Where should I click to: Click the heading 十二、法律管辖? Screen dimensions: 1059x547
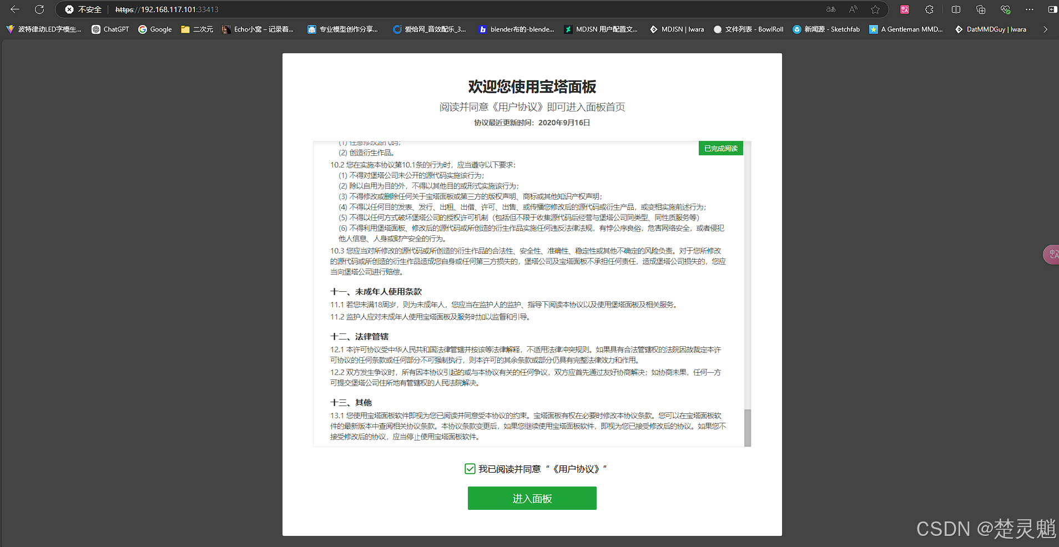click(360, 337)
